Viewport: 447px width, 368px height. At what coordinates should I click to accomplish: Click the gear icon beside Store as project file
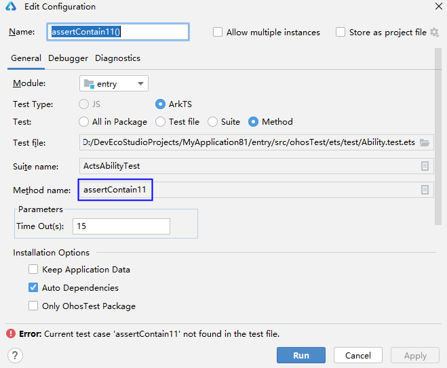click(434, 32)
